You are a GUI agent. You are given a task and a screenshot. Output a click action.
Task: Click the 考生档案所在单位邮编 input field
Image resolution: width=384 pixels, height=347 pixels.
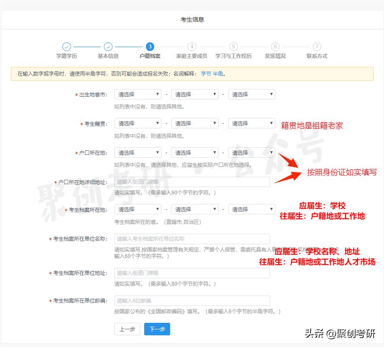tap(192, 300)
